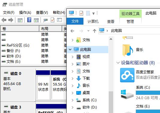
Task: Switch to 计算机 ribbon tab
Action: [93, 21]
